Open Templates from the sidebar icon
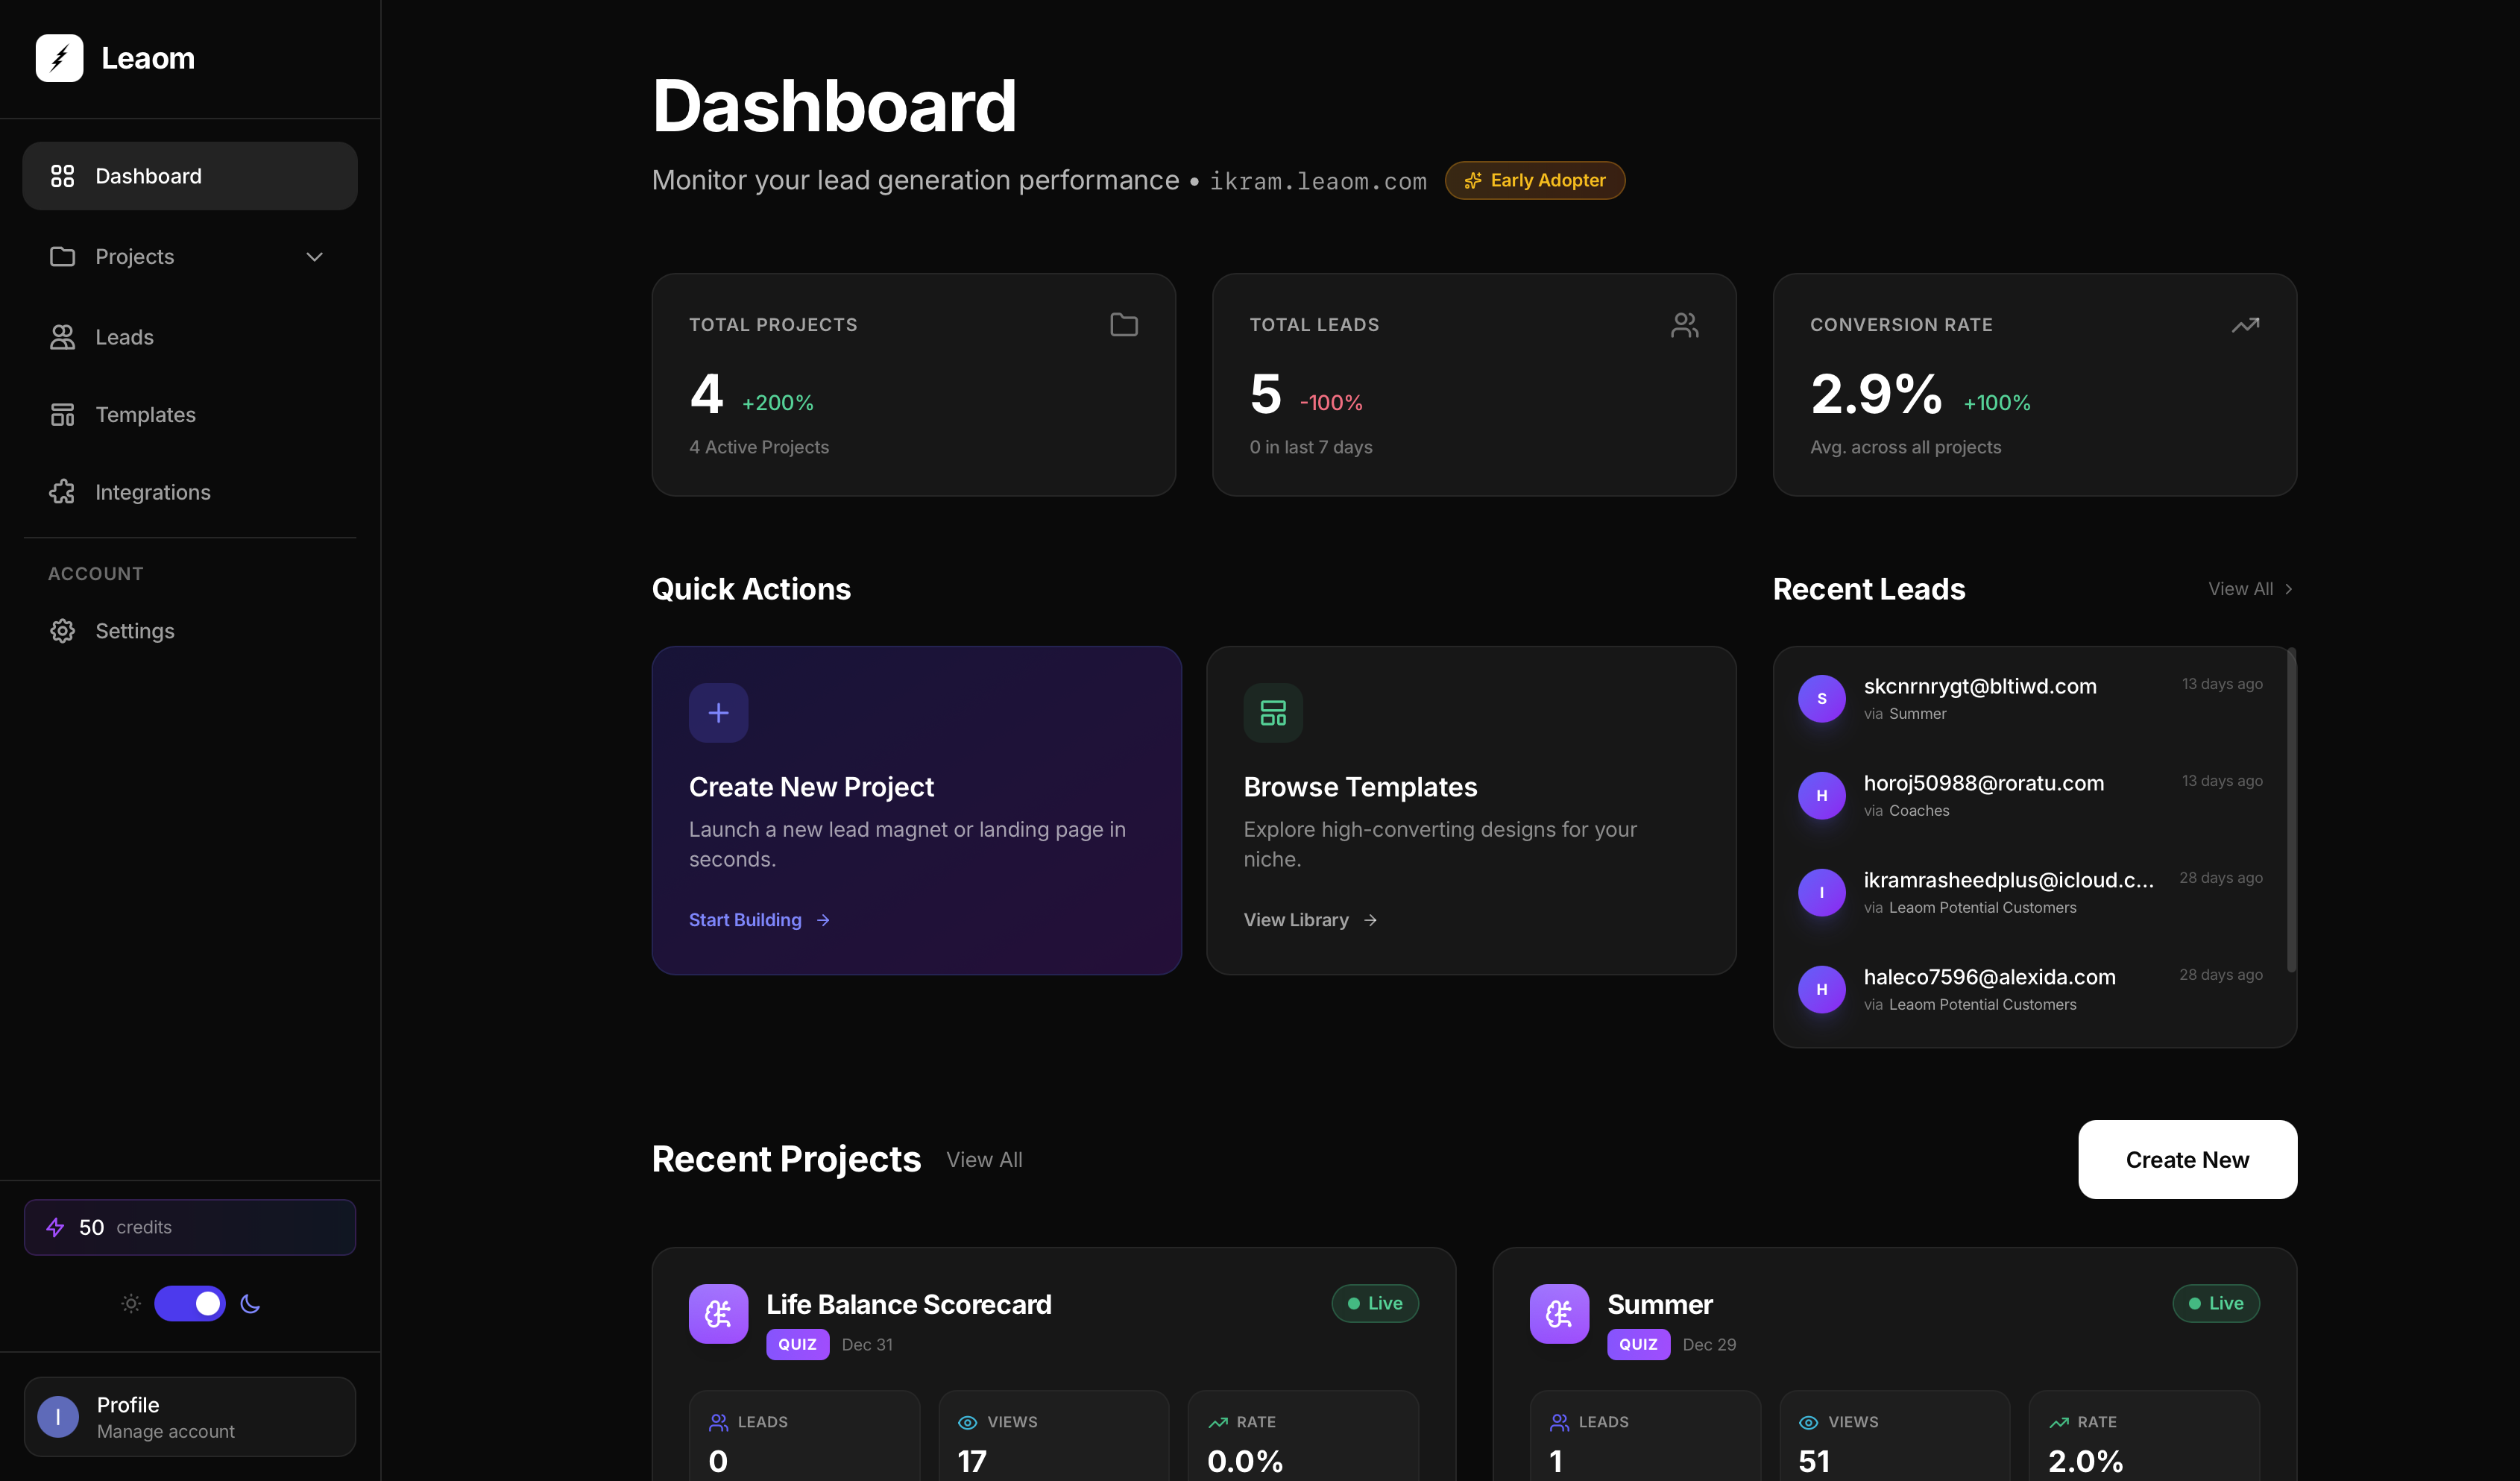The width and height of the screenshot is (2520, 1481). [63, 414]
